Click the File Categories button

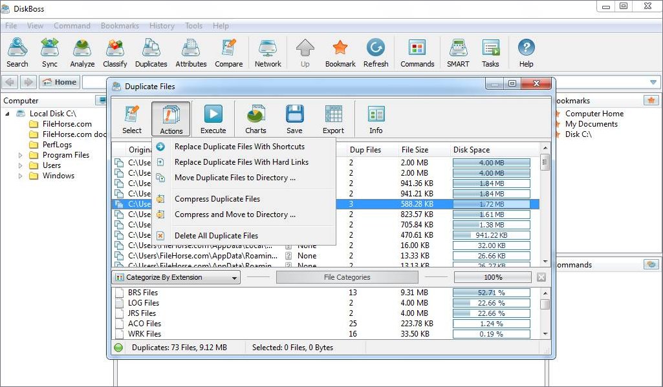[347, 277]
